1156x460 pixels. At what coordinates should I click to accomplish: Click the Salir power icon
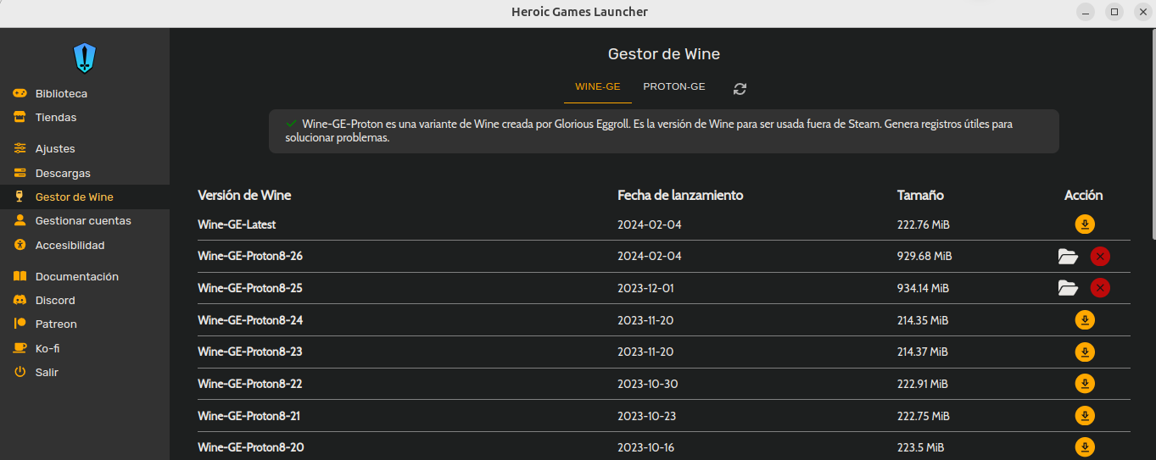[x=20, y=372]
